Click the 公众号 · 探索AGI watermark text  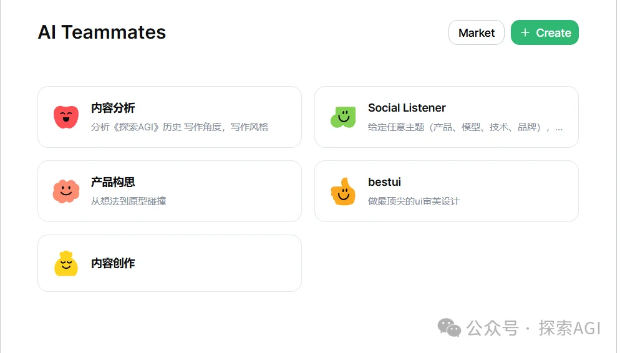(533, 328)
